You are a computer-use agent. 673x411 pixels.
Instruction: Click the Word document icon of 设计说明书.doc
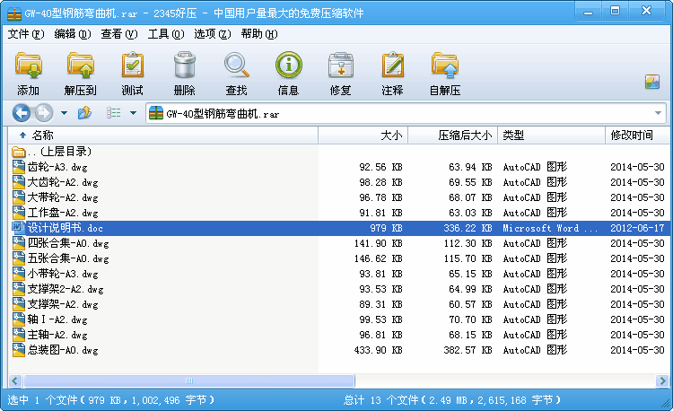click(x=19, y=227)
